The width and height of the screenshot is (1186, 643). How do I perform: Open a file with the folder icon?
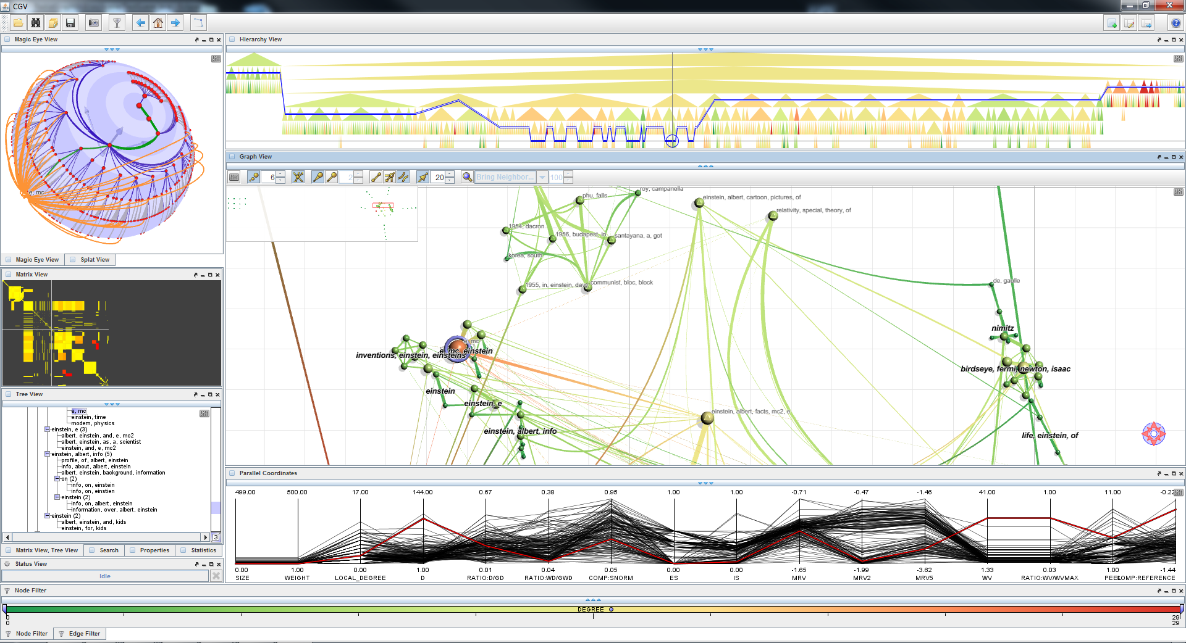pyautogui.click(x=19, y=23)
